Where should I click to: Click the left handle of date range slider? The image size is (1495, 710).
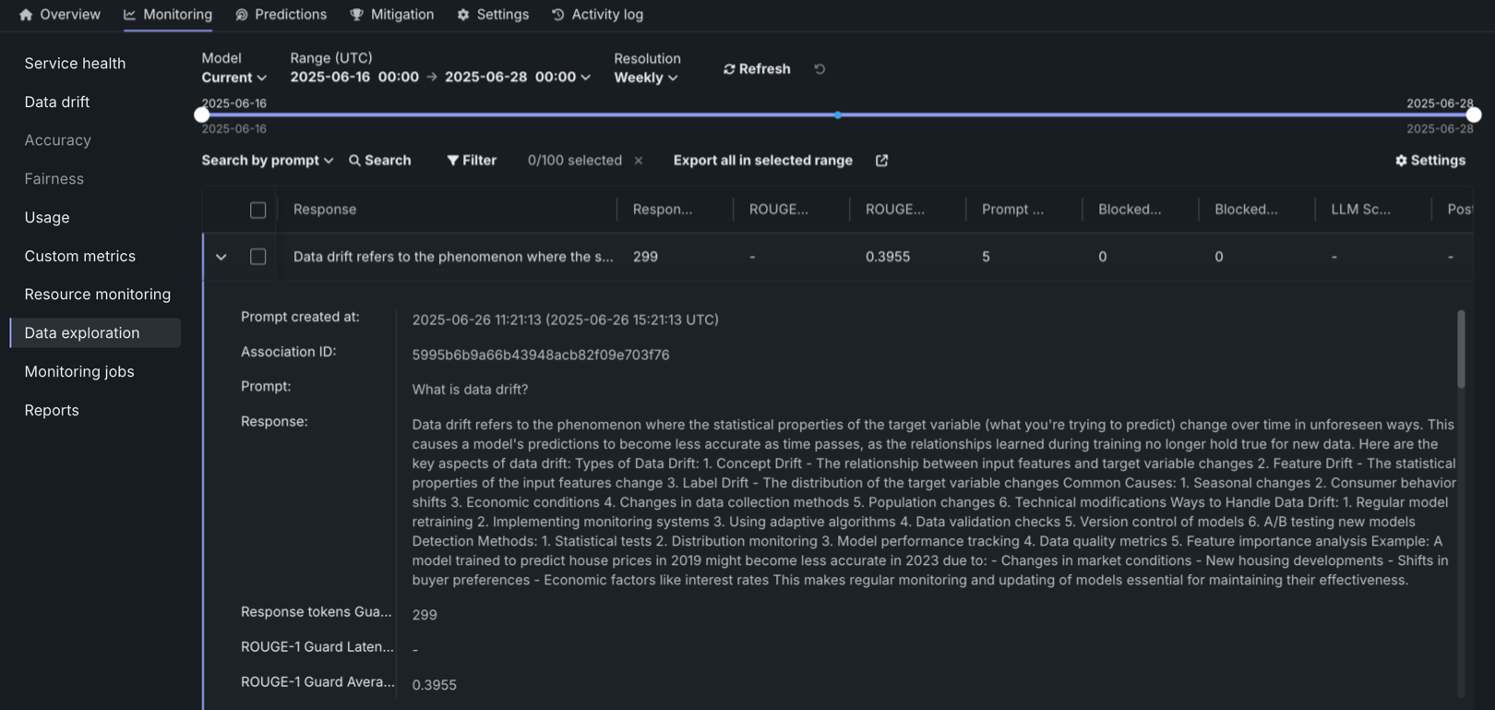pos(202,114)
